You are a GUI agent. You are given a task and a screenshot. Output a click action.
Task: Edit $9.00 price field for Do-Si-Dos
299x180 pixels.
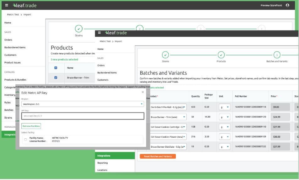coord(280,107)
